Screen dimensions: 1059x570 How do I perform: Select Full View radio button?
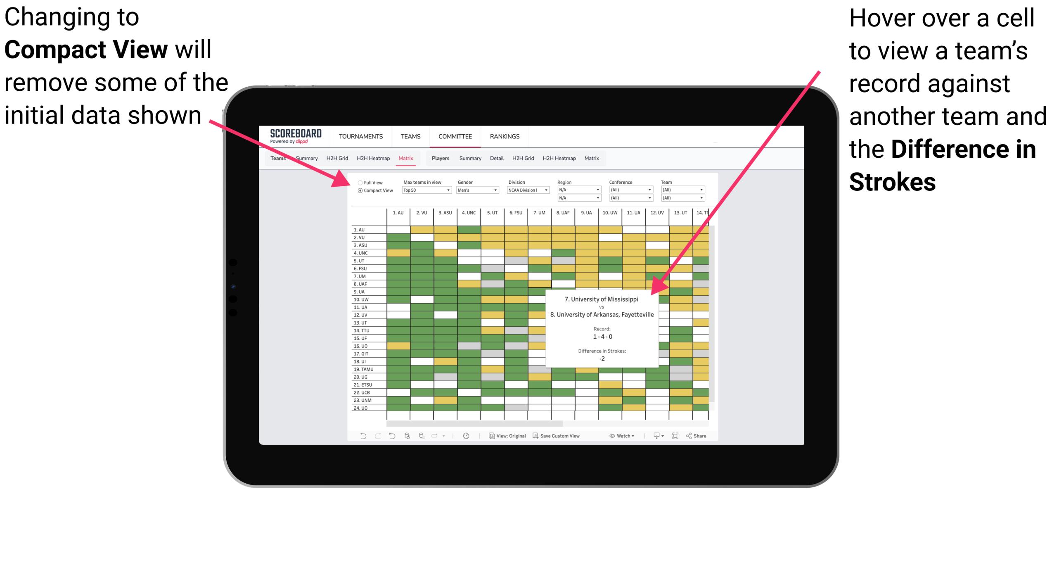tap(358, 184)
